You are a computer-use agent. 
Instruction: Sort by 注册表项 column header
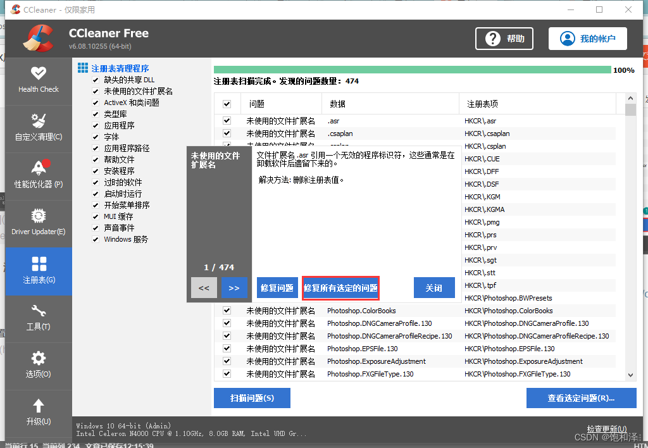coord(537,104)
